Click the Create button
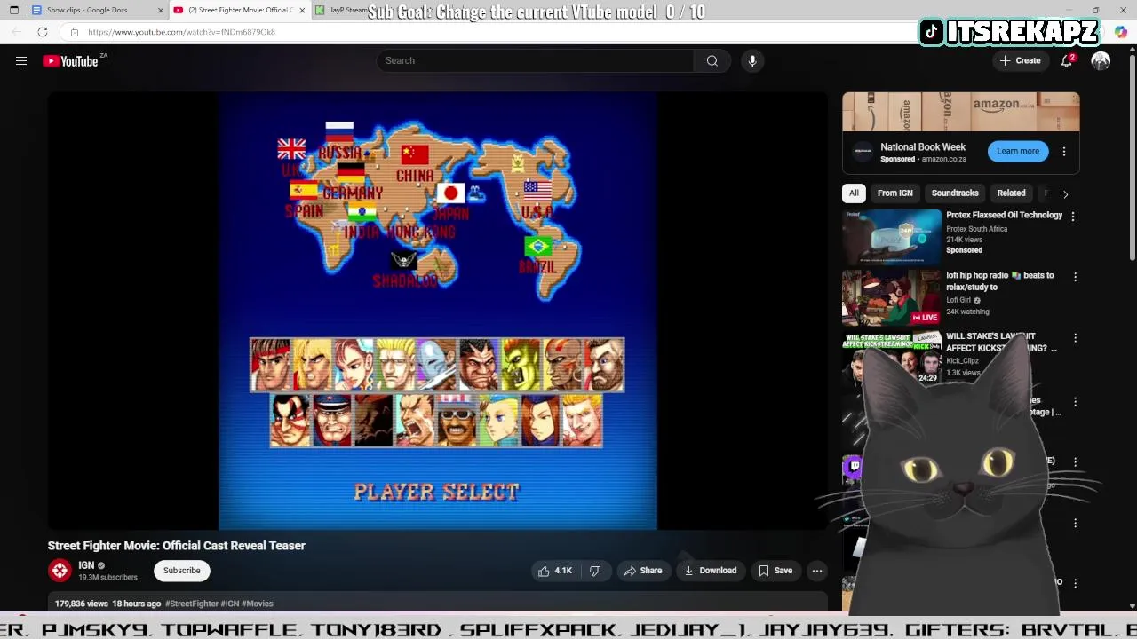This screenshot has height=639, width=1137. 1020,61
